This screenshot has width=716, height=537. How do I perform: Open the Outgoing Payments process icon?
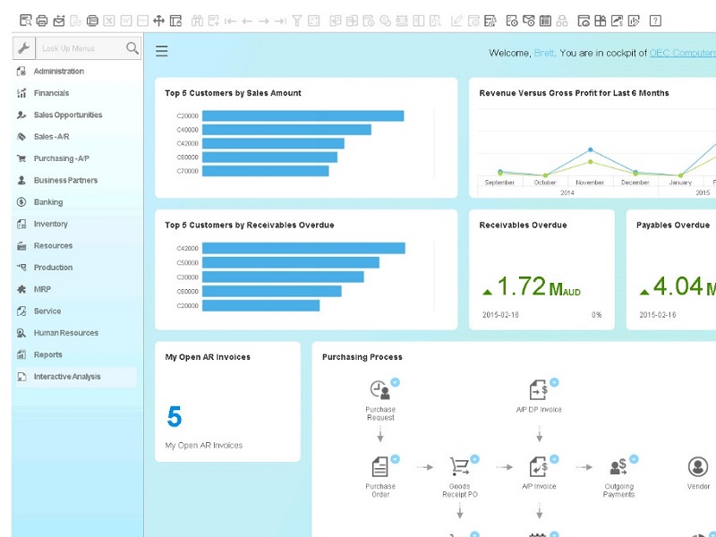coord(618,467)
